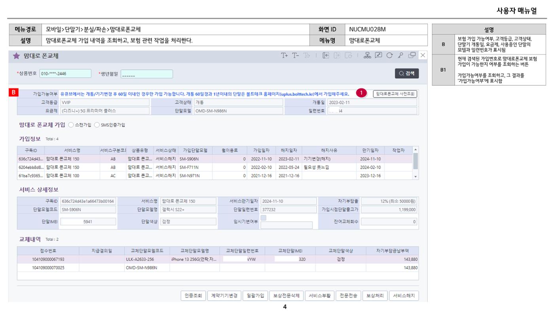
Task: Click the 필요성 못느낌 cancellation reason cell
Action: pyautogui.click(x=329, y=167)
